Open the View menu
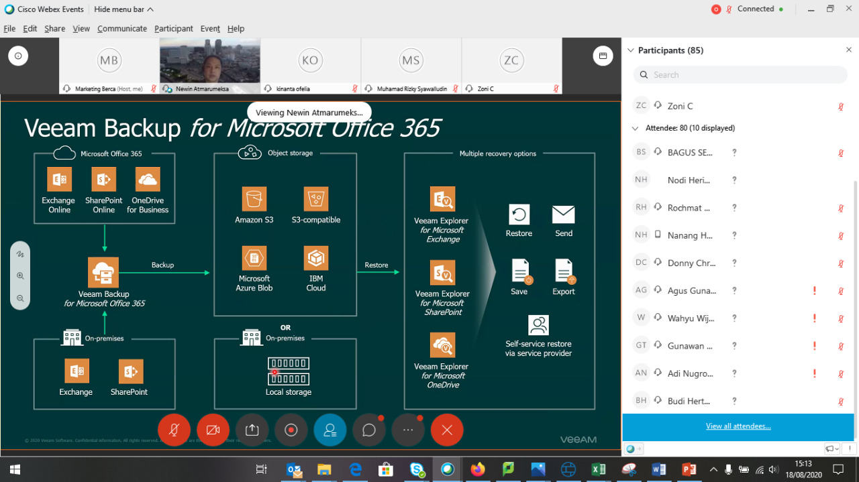The image size is (859, 482). [x=81, y=29]
